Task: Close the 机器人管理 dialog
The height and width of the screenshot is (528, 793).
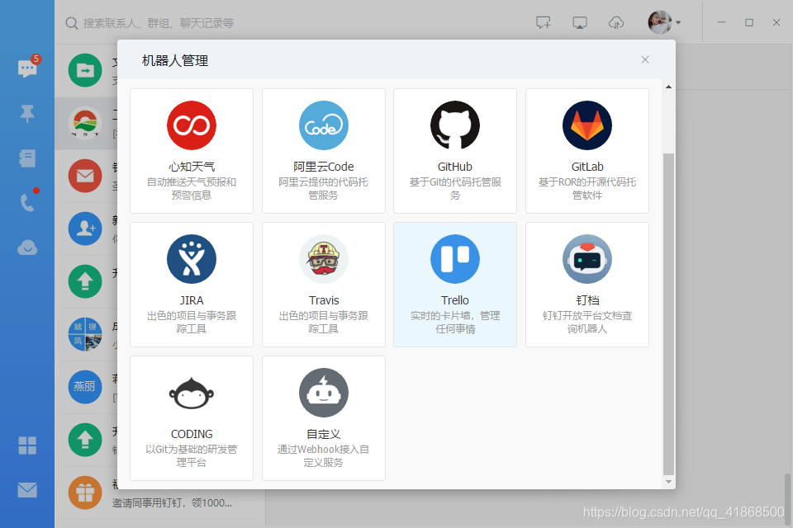Action: (x=645, y=59)
